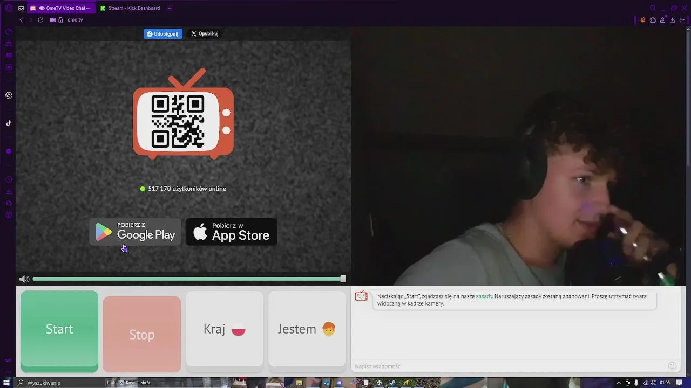The height and width of the screenshot is (388, 691).
Task: Open File Explorer on the taskbar
Action: pyautogui.click(x=299, y=383)
